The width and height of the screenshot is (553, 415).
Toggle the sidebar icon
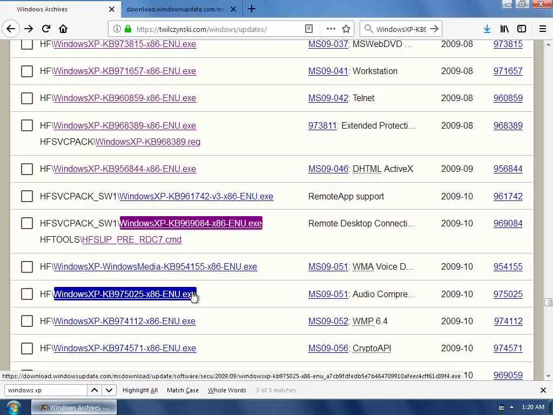(x=522, y=29)
